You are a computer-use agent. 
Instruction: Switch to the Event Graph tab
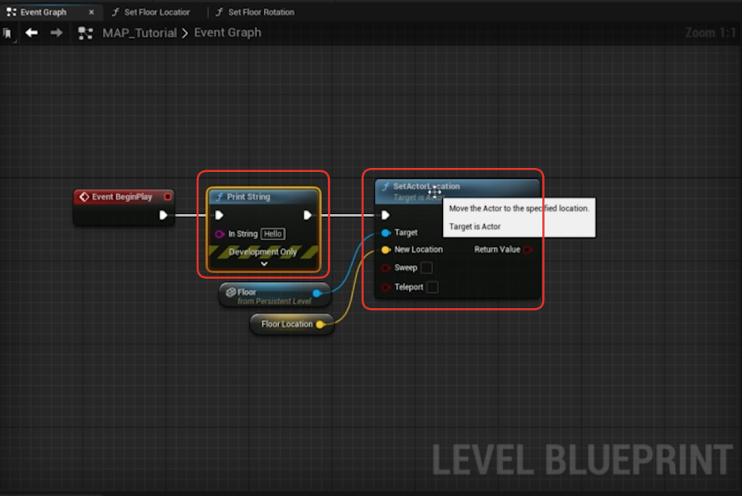(x=43, y=13)
